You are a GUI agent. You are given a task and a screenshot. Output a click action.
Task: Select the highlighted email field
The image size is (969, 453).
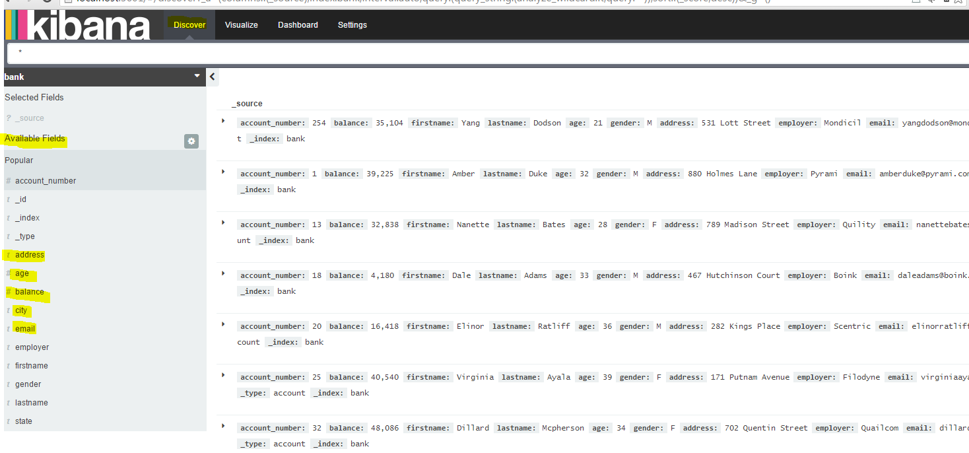[x=25, y=328]
